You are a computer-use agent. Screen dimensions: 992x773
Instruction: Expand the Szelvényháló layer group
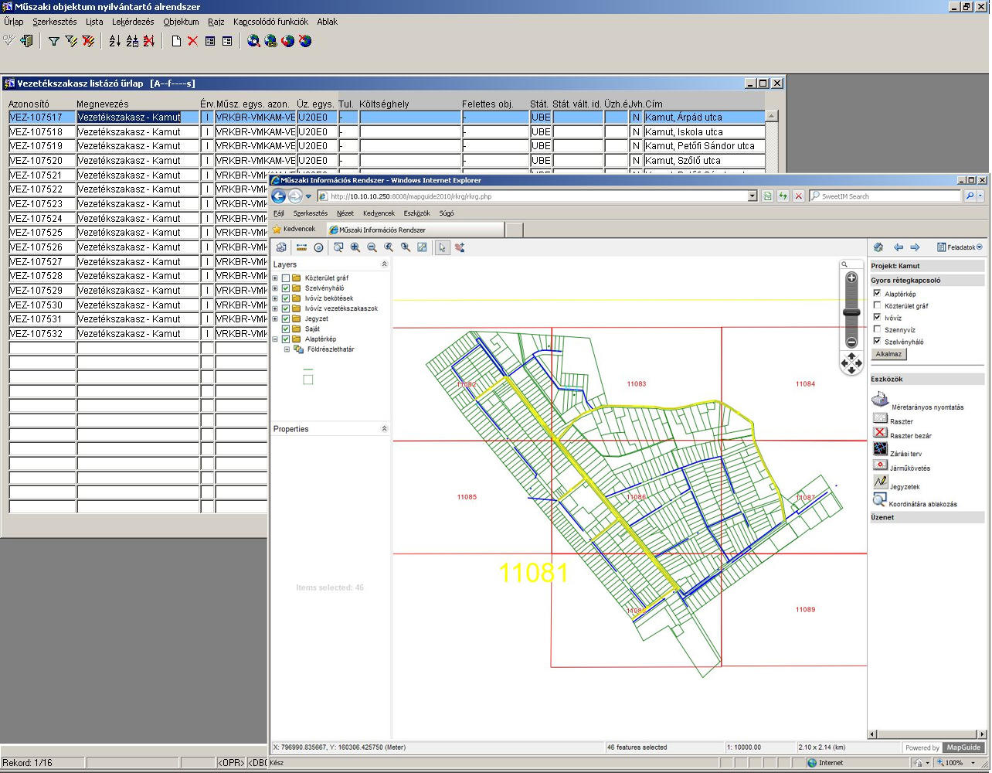coord(275,288)
